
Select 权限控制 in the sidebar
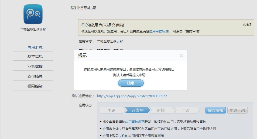(x=35, y=86)
